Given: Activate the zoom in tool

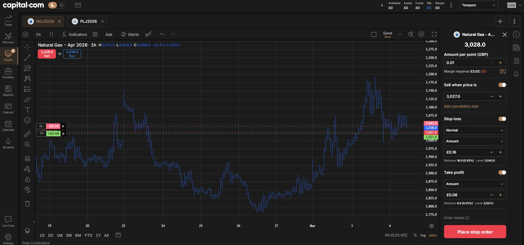Looking at the screenshot, I should click(27, 144).
